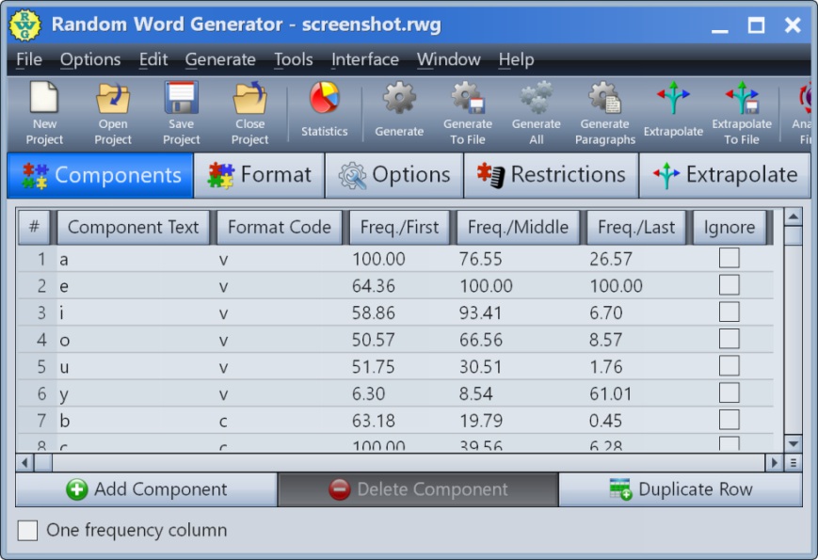Click the New Project toolbar icon

(44, 97)
